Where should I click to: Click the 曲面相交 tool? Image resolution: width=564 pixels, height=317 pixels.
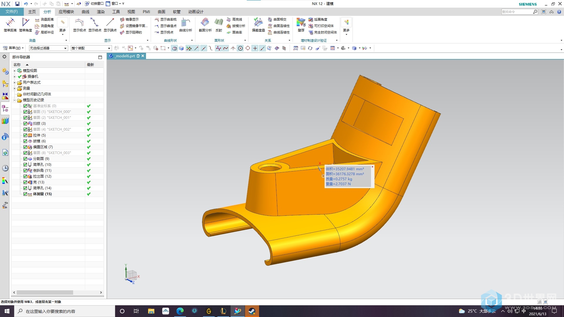[x=277, y=19]
